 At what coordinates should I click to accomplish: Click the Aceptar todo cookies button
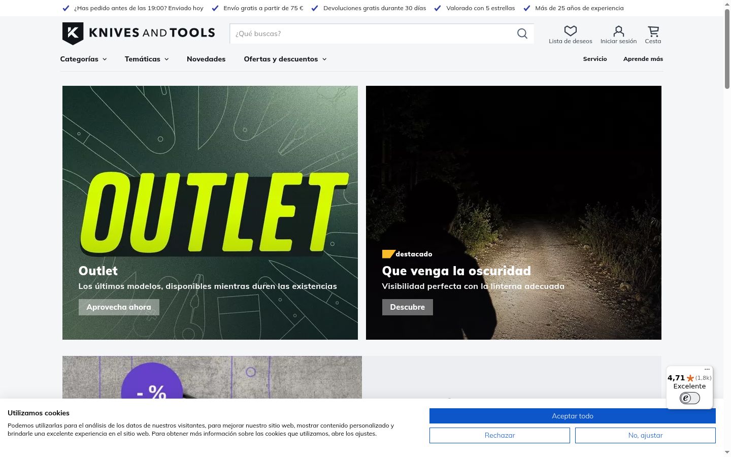click(573, 416)
